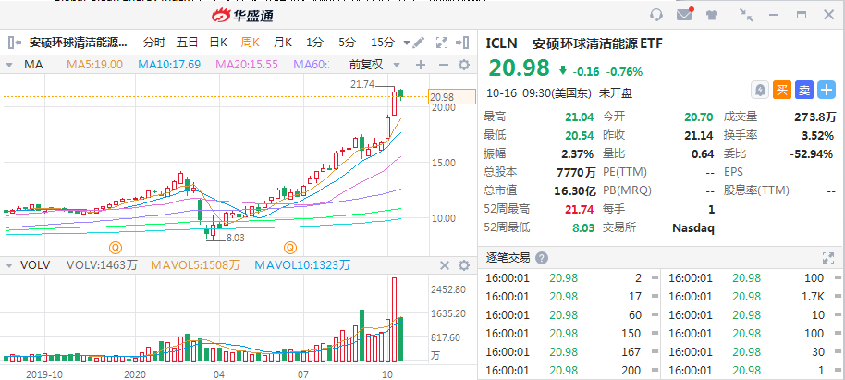Image resolution: width=845 pixels, height=380 pixels.
Task: Switch to 日K chart tab
Action: 218,42
